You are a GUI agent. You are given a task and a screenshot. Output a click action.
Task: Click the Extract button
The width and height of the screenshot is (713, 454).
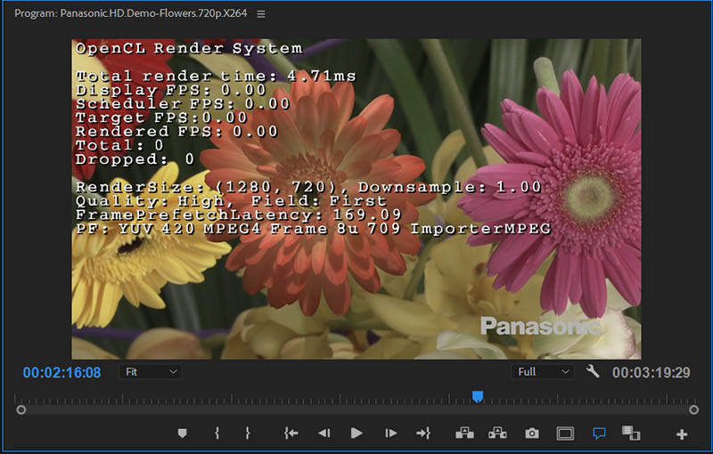(x=497, y=434)
